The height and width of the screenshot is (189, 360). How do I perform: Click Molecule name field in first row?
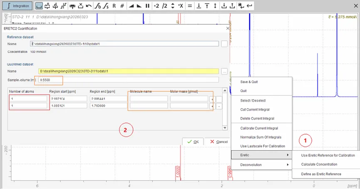point(149,99)
